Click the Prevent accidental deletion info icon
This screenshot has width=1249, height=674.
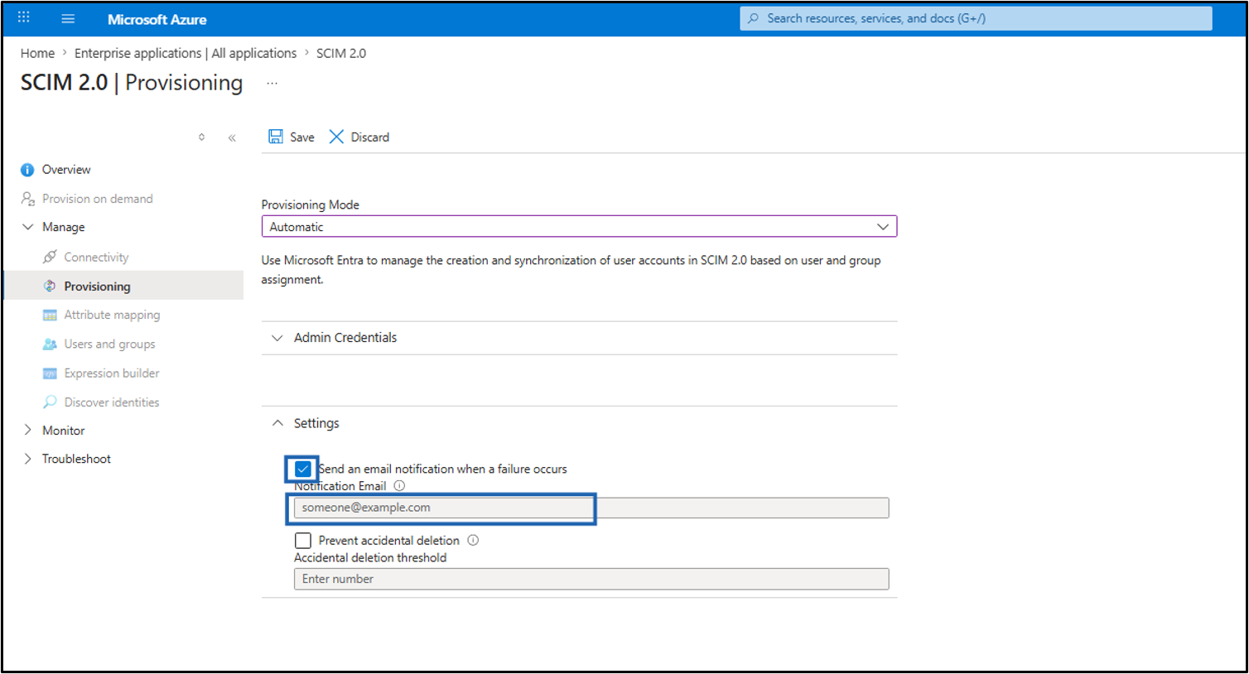473,540
